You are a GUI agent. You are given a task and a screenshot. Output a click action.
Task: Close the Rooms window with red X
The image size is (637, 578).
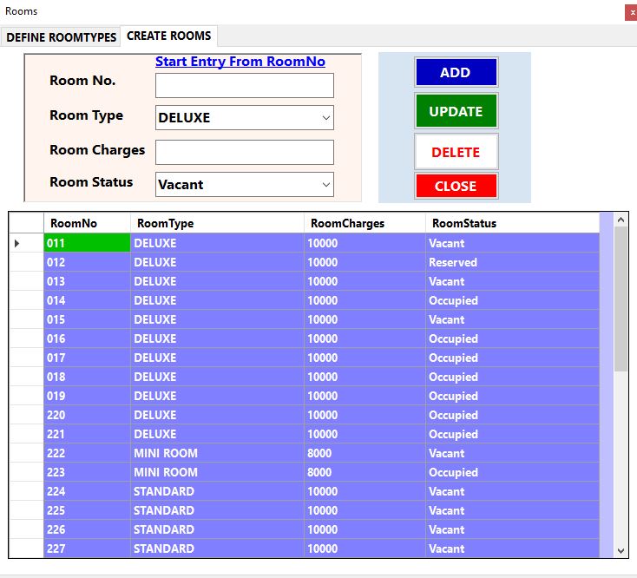click(x=631, y=12)
